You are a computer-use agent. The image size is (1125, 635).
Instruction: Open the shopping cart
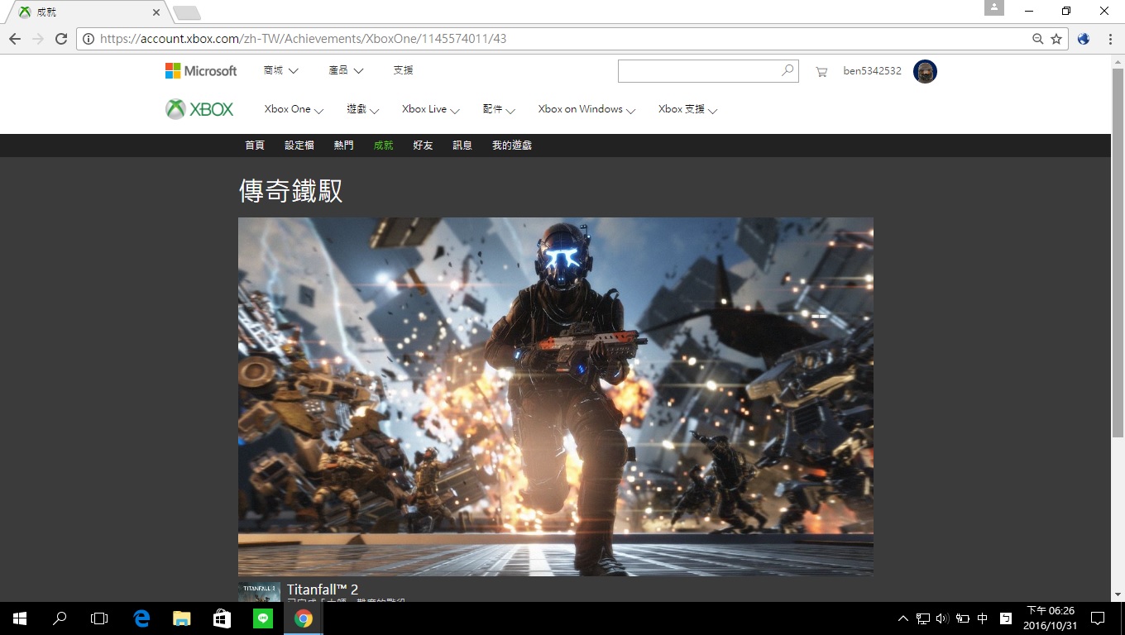click(x=821, y=72)
